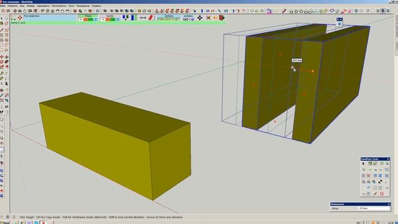Image resolution: width=398 pixels, height=224 pixels.
Task: Click the blue and green bars icon
Action: coord(134,17)
